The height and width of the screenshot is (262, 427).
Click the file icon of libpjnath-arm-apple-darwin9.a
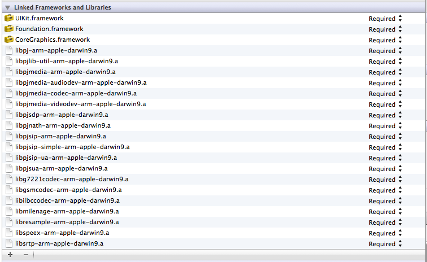click(x=9, y=125)
